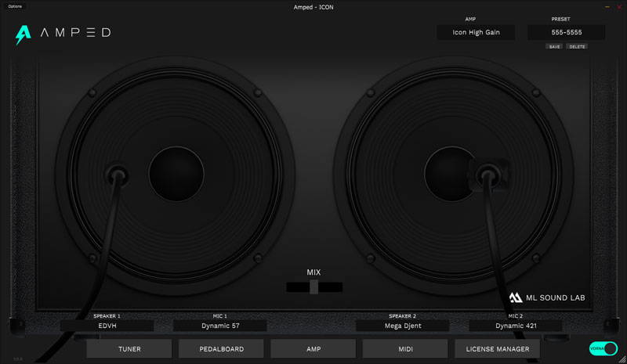
Task: Click the 'SPEAKER 1' label
Action: coord(107,316)
